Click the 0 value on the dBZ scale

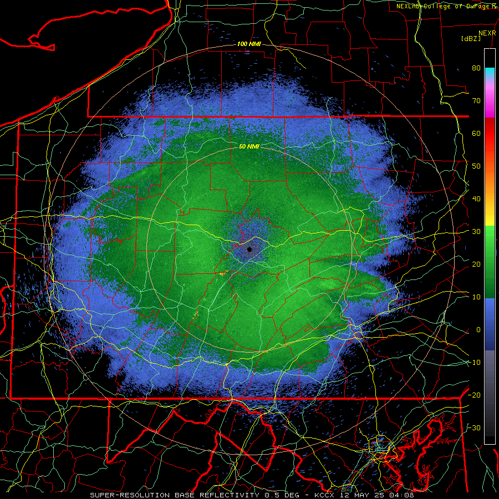click(x=478, y=330)
